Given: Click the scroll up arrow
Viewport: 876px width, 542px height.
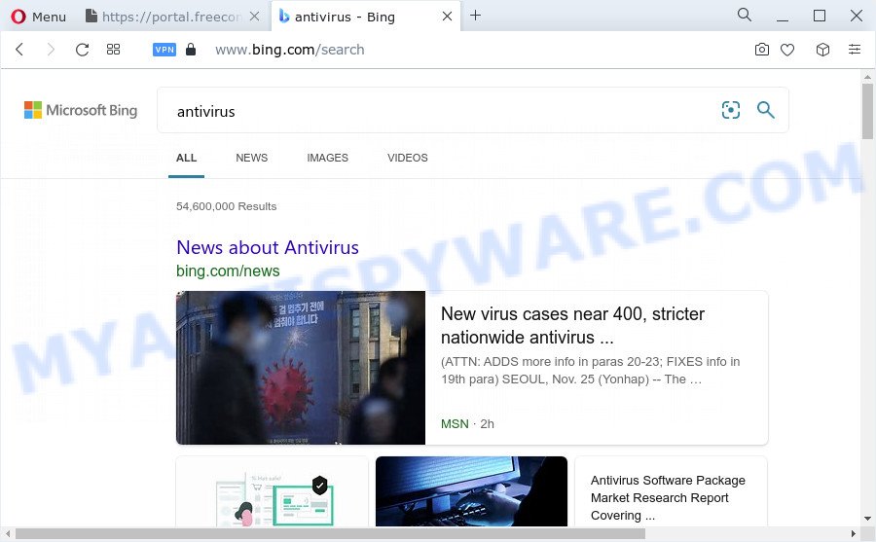Looking at the screenshot, I should [x=867, y=77].
